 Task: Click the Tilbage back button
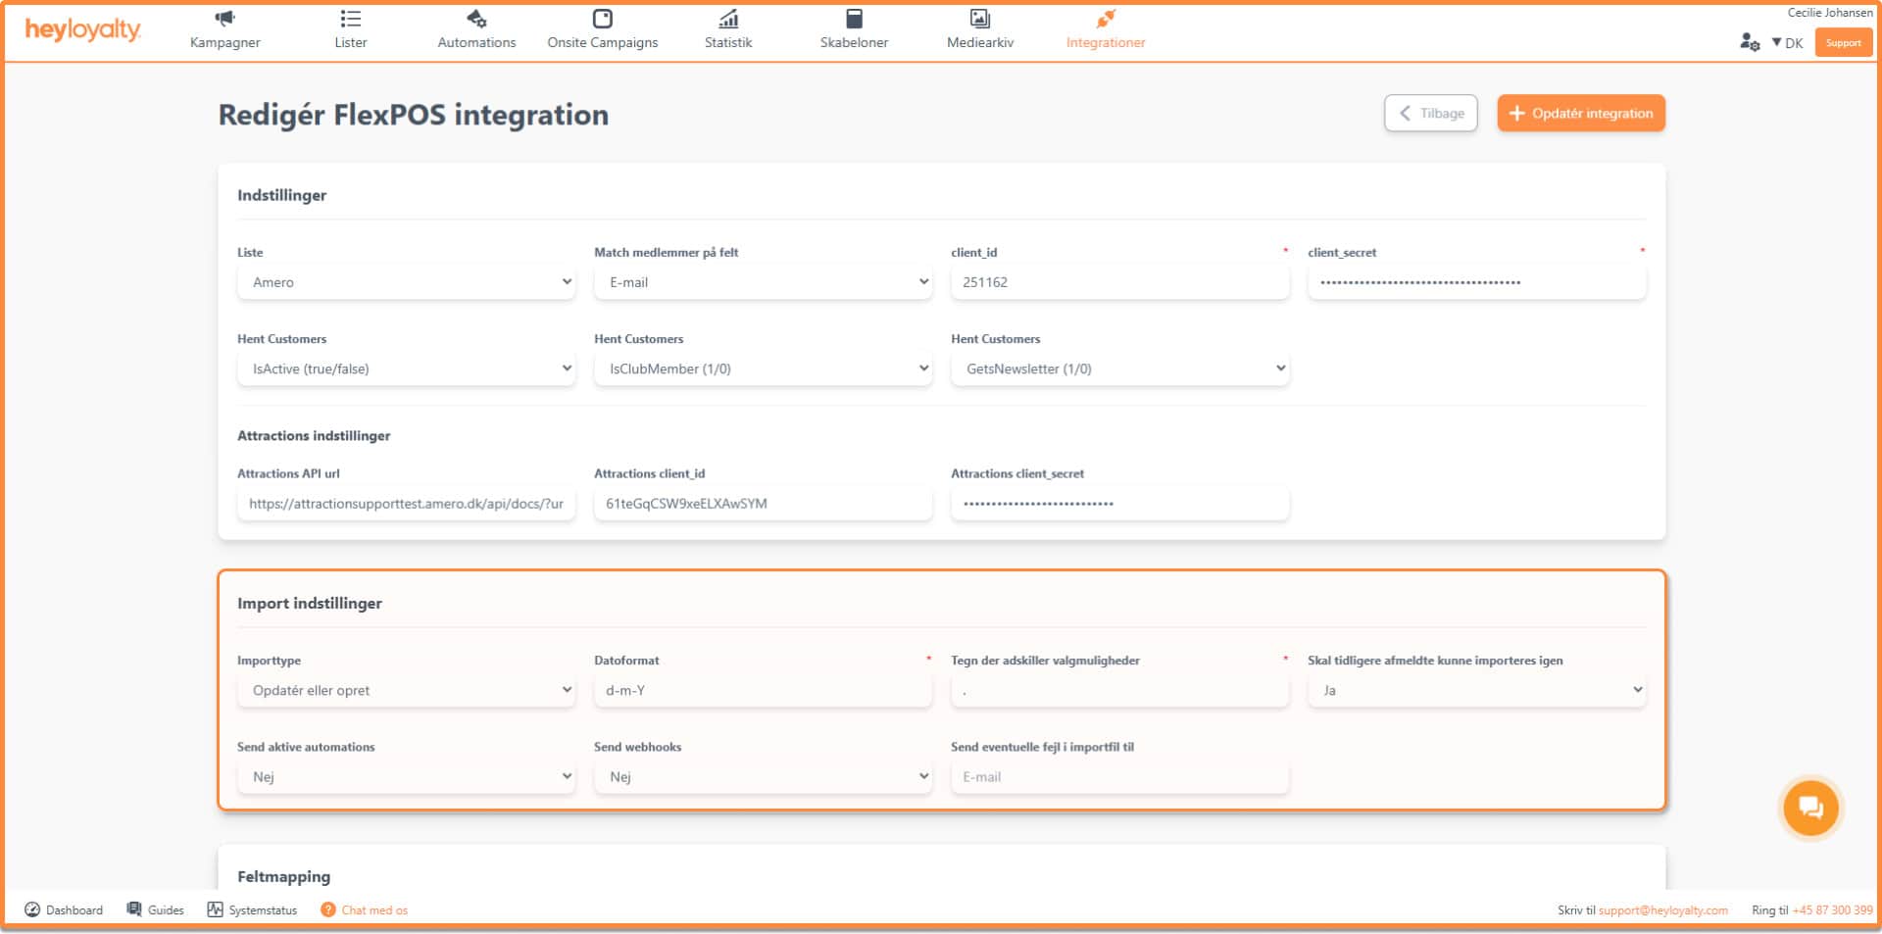point(1430,114)
